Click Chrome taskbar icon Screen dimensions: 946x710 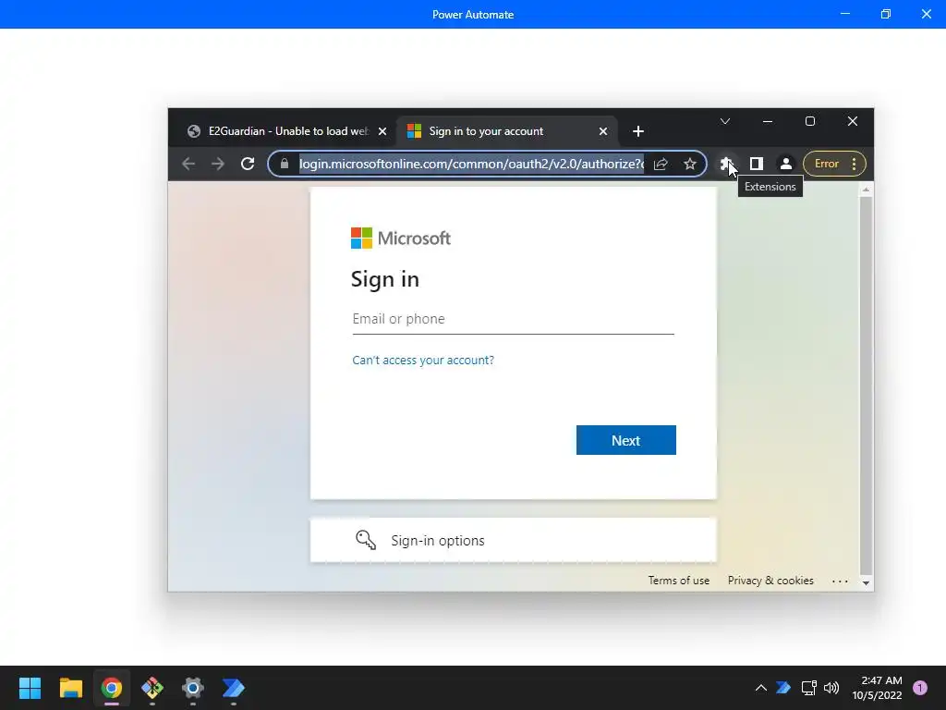click(112, 688)
